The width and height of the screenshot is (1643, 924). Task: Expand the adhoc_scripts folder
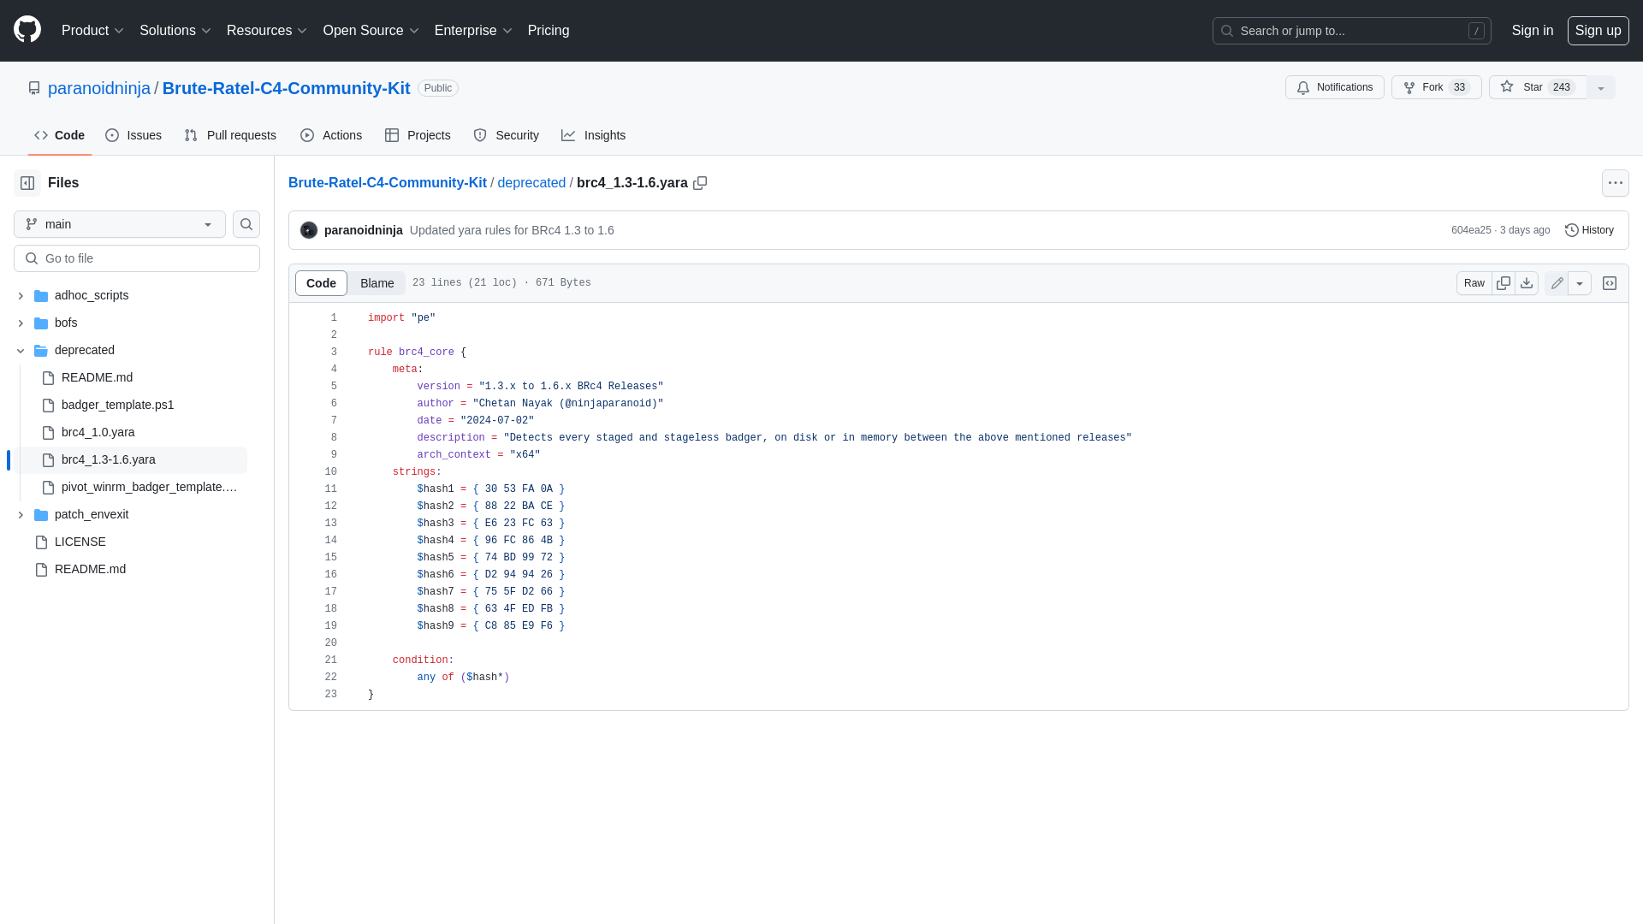click(x=21, y=296)
